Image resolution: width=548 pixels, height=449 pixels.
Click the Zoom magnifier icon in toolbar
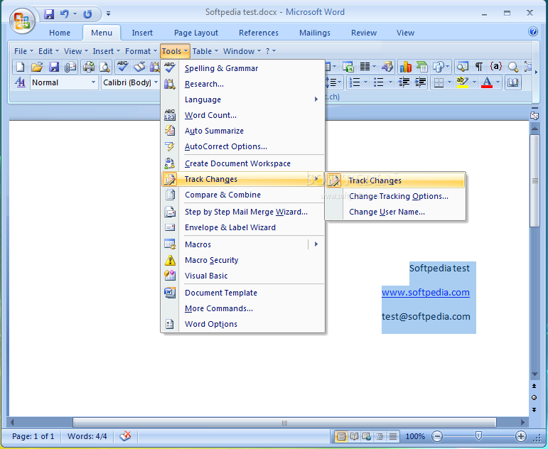pyautogui.click(x=512, y=66)
